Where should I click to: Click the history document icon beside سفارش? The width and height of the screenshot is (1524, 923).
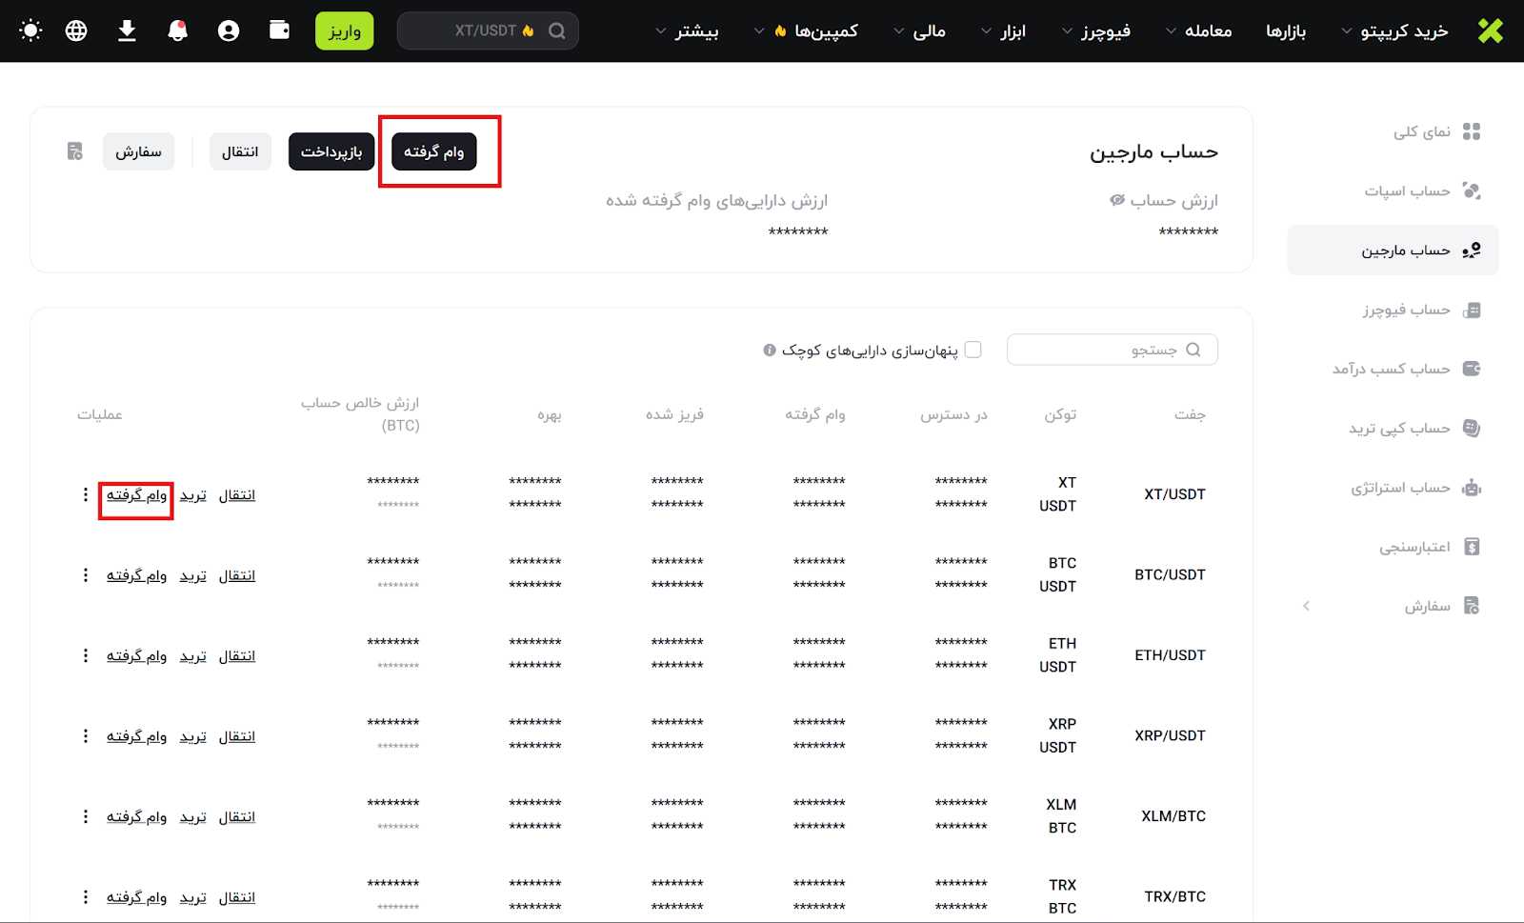pos(75,151)
